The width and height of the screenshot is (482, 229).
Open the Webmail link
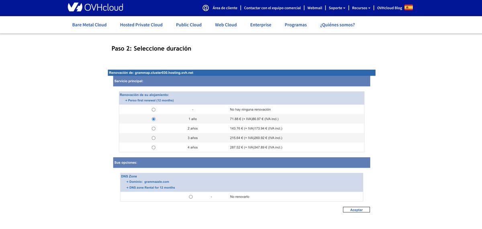tap(315, 8)
